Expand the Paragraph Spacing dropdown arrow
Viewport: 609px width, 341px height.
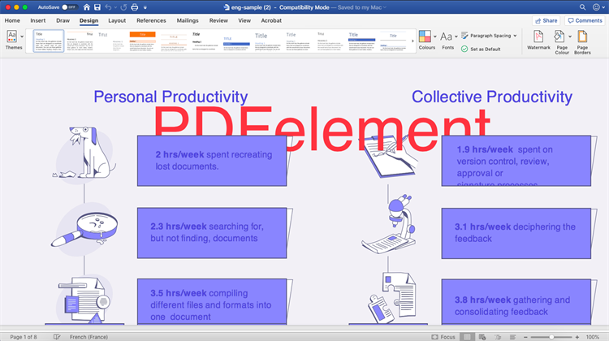[515, 36]
